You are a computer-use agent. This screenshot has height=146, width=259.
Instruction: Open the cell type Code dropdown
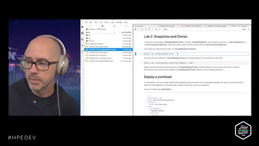[x=168, y=29]
